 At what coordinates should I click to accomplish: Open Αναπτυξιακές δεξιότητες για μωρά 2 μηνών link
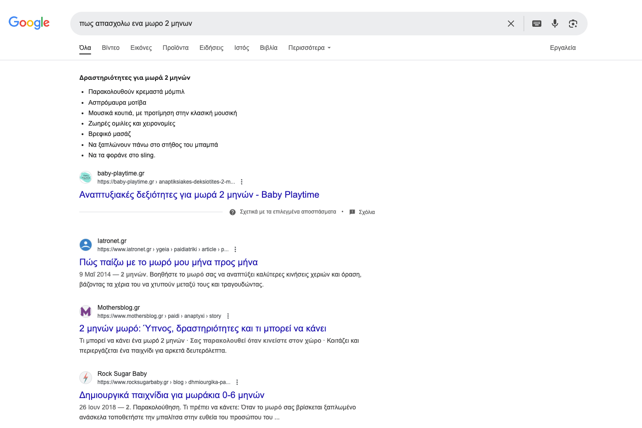[199, 195]
